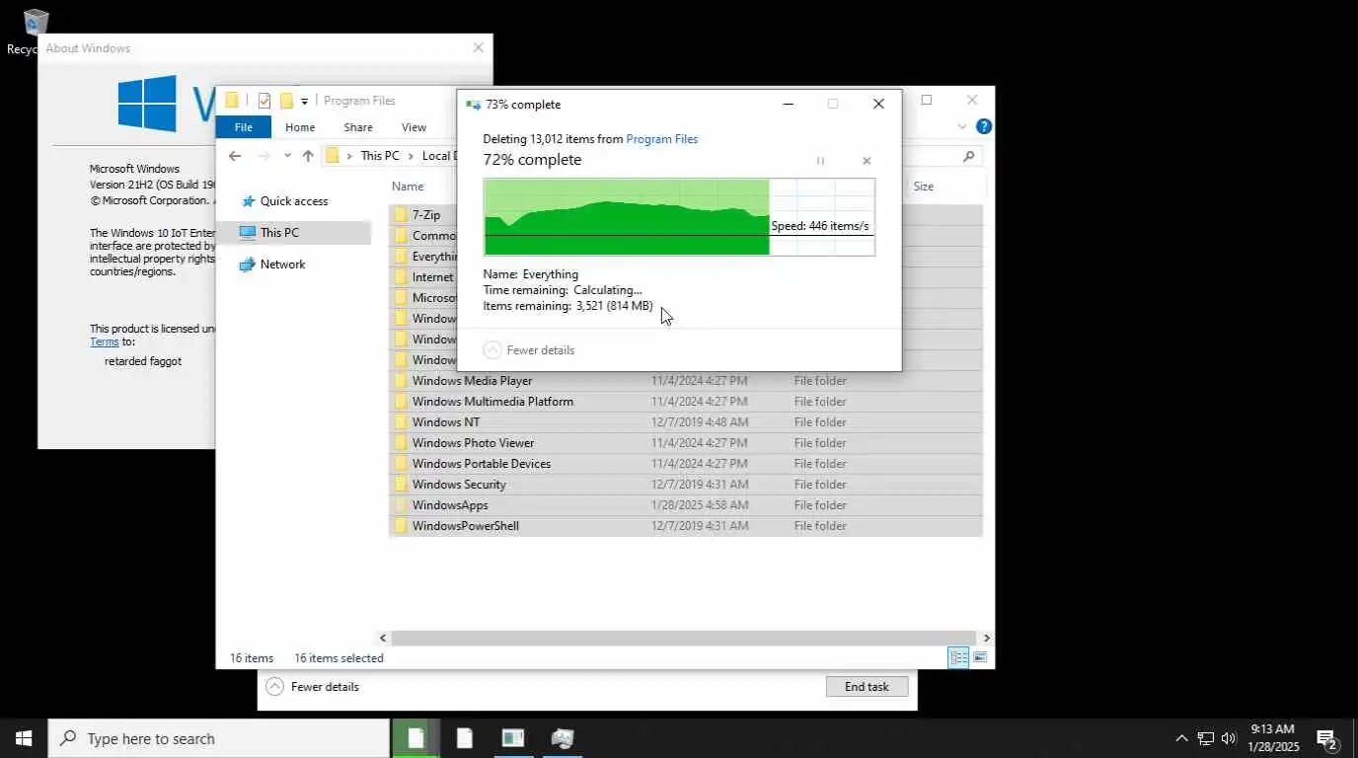Click the Type here to search box
The image size is (1358, 758).
(219, 738)
